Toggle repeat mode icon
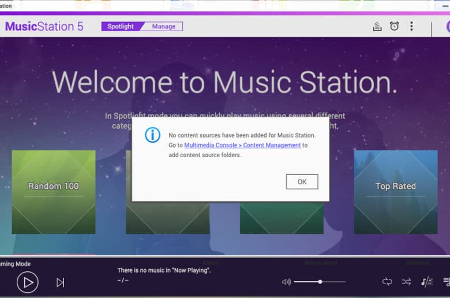 coord(387,282)
